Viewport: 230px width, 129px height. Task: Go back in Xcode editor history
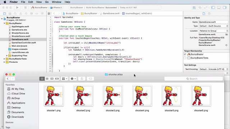54,14
